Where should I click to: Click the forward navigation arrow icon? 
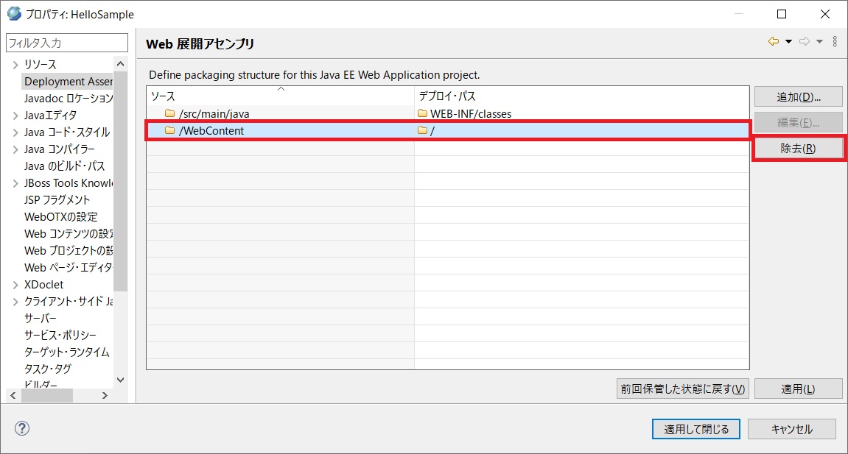point(805,42)
